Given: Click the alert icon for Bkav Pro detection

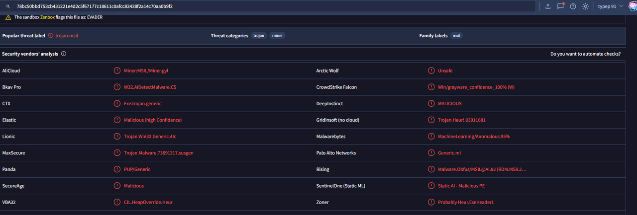Looking at the screenshot, I should (117, 87).
